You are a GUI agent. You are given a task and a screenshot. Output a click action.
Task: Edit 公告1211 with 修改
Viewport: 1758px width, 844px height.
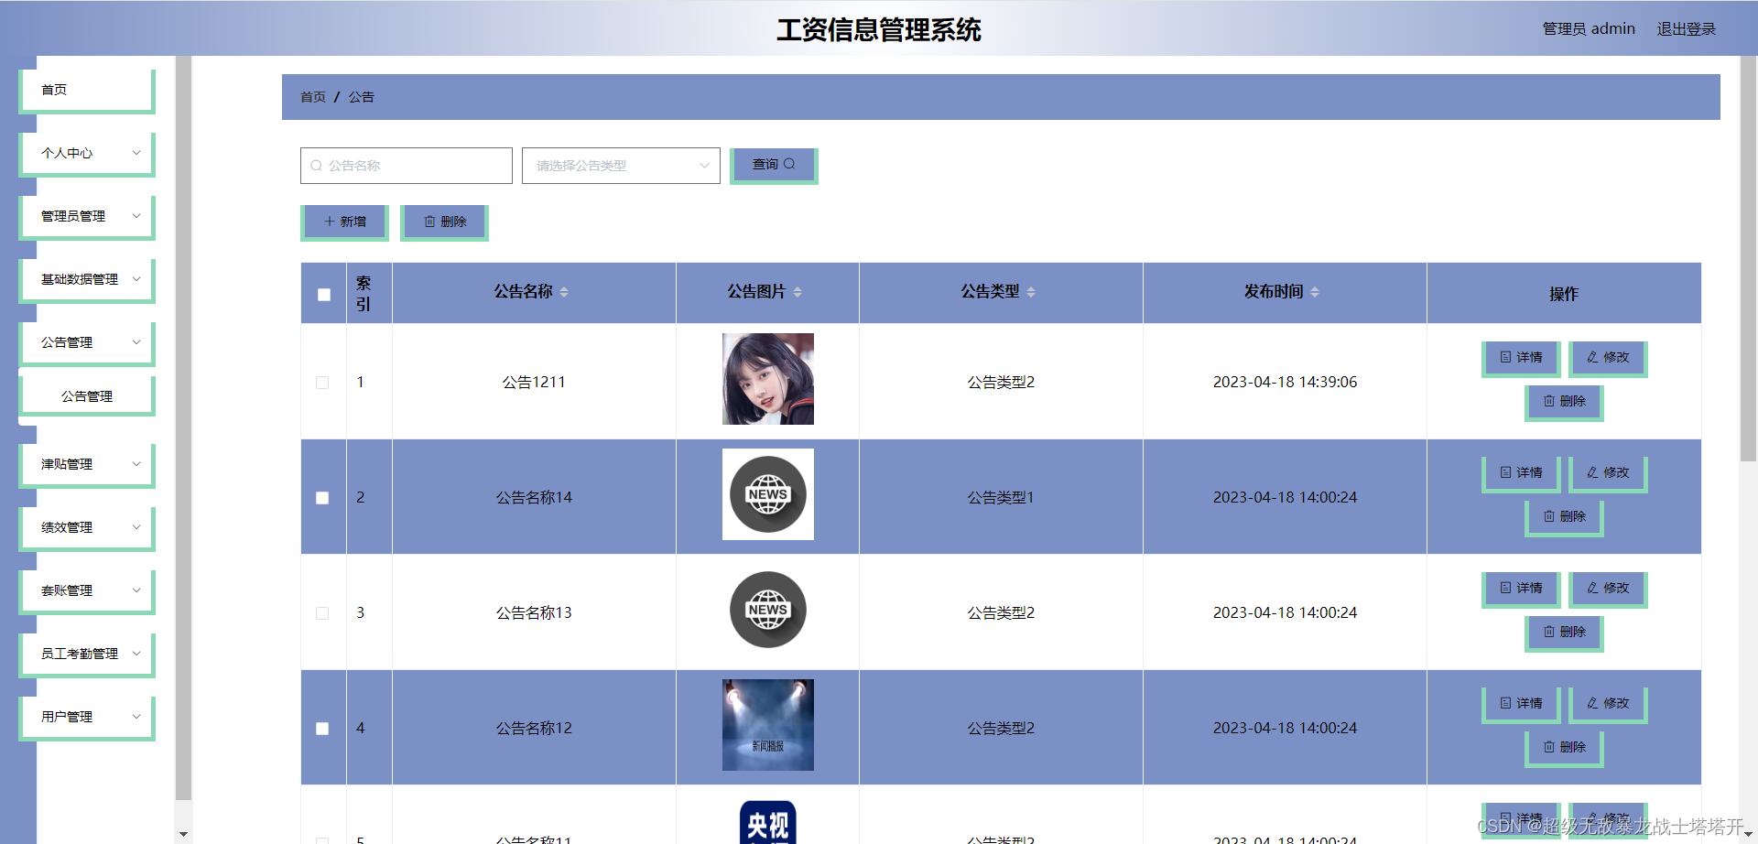[x=1608, y=358]
